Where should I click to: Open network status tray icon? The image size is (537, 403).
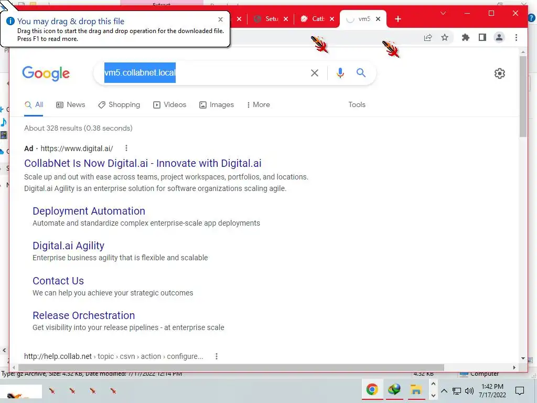[457, 391]
